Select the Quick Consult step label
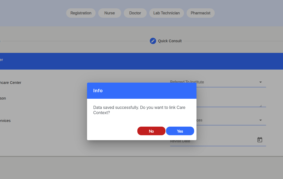283x179 pixels. pyautogui.click(x=170, y=41)
